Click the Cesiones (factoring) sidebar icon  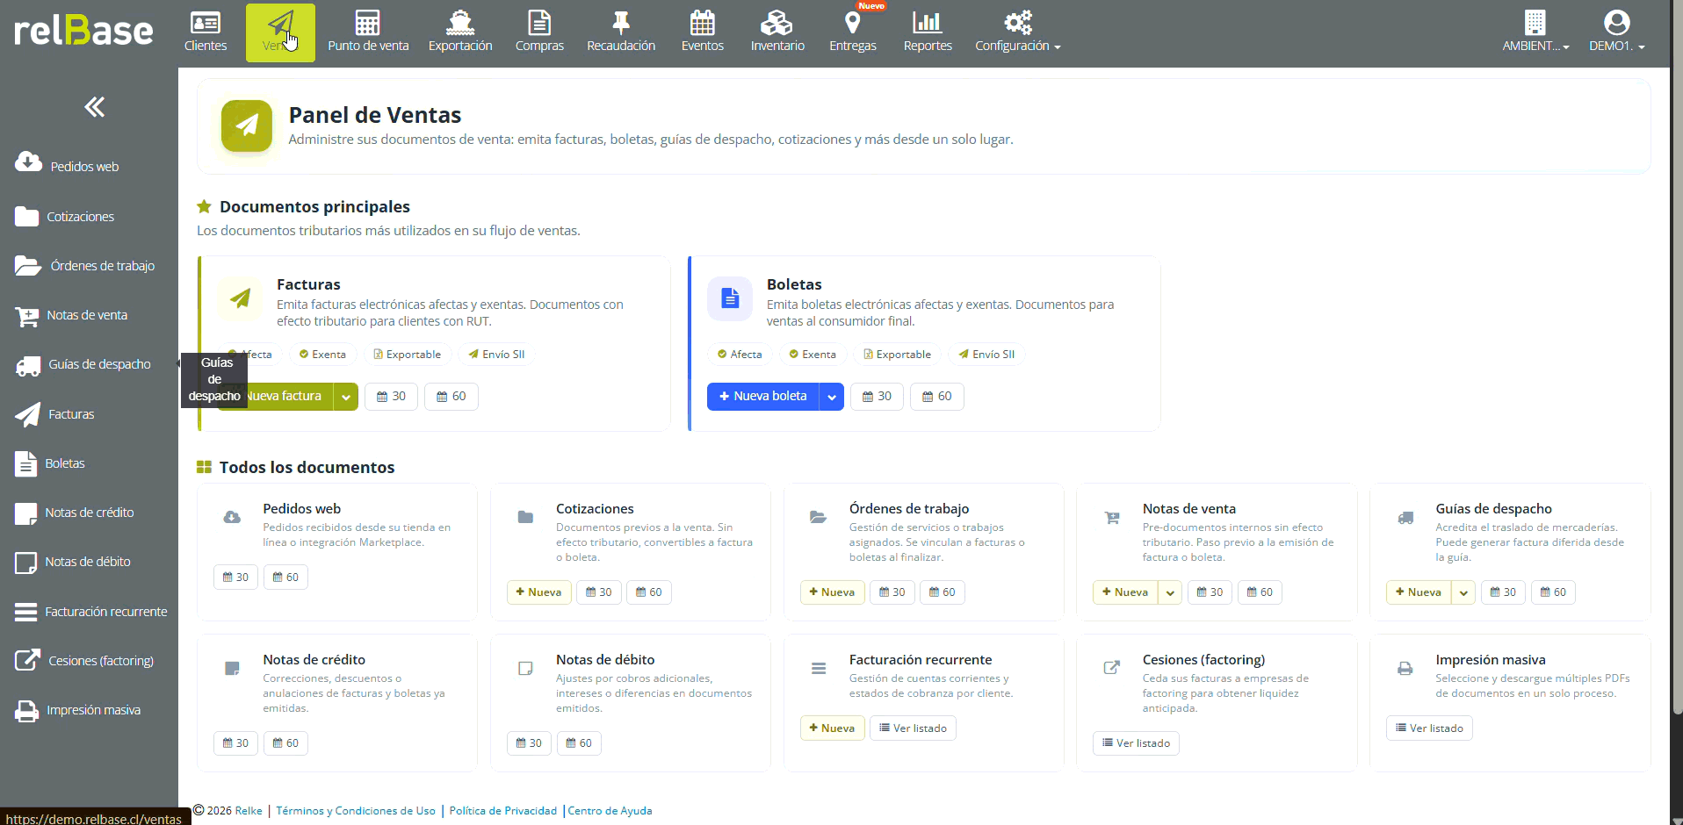pos(27,660)
